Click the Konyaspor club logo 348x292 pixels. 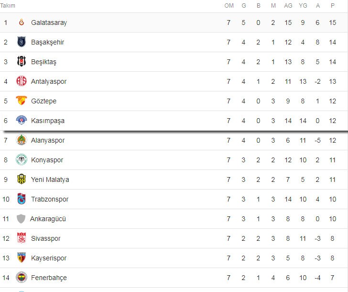pos(22,160)
